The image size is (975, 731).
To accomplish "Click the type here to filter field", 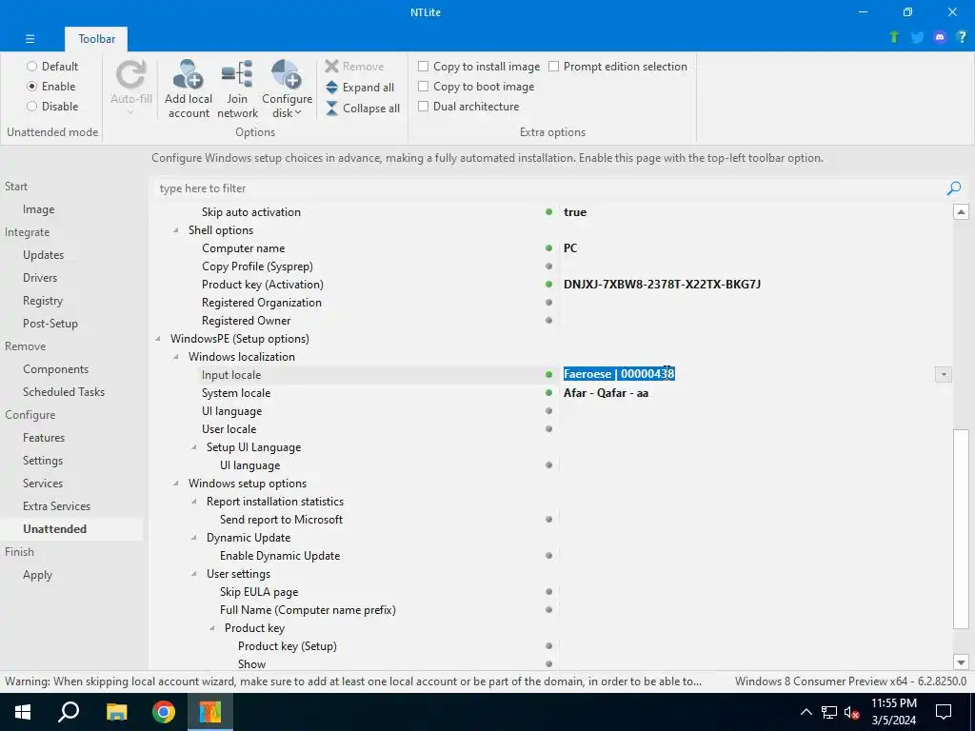I will pyautogui.click(x=550, y=188).
